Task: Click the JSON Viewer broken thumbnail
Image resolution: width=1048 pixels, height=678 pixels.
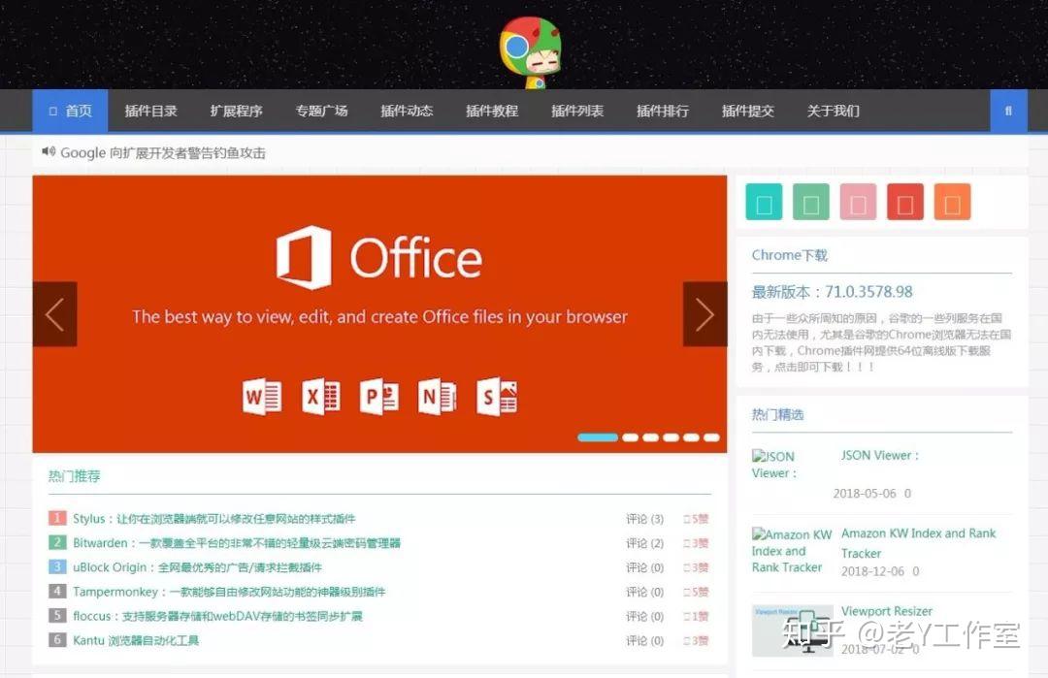Action: [x=774, y=465]
